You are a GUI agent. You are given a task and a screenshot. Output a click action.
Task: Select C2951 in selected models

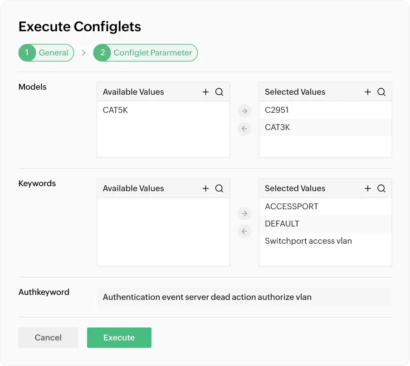click(x=325, y=110)
